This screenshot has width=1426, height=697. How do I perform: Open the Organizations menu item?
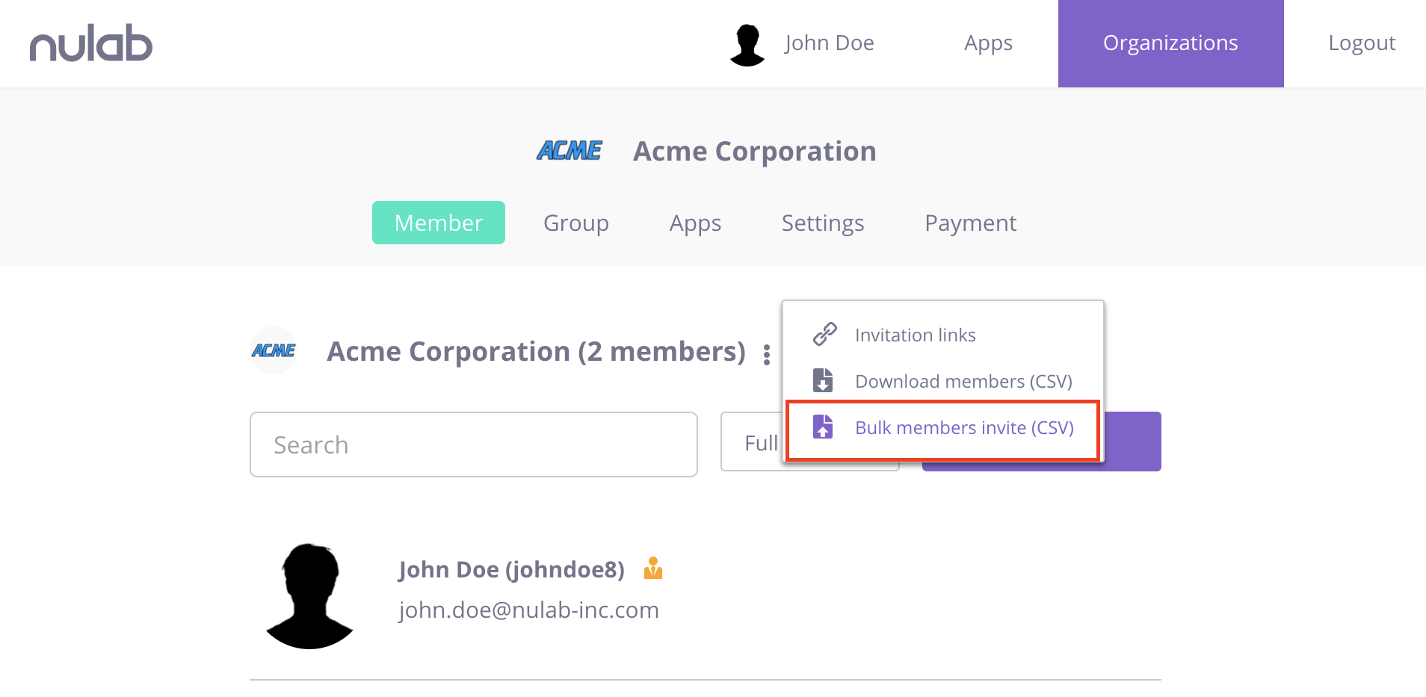(1170, 43)
